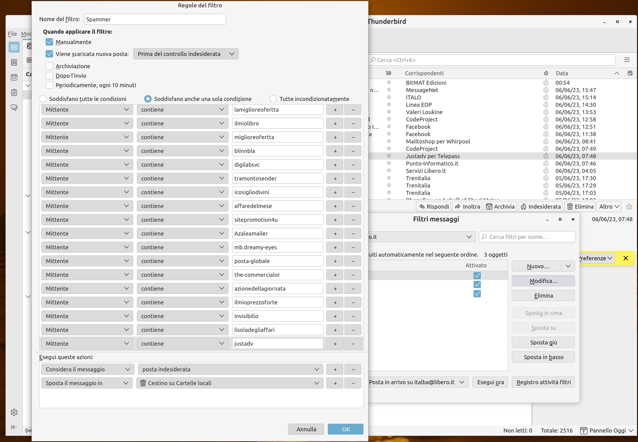Close the yellow notification bar
This screenshot has height=442, width=638.
626,258
